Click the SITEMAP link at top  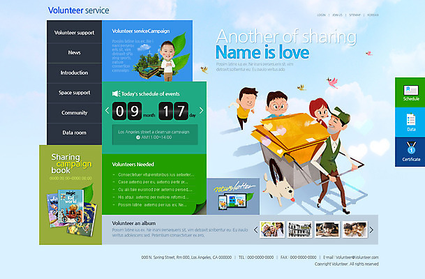355,15
